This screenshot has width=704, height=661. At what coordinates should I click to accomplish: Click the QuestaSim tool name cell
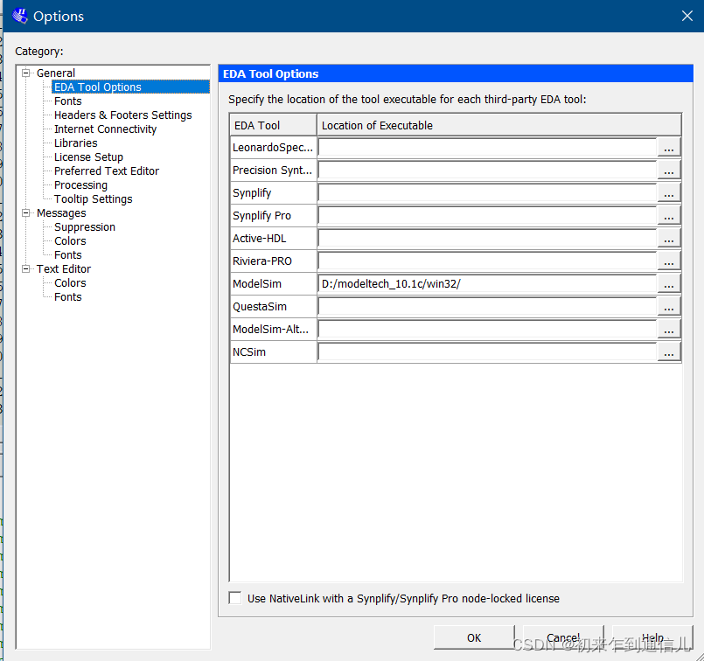[274, 307]
